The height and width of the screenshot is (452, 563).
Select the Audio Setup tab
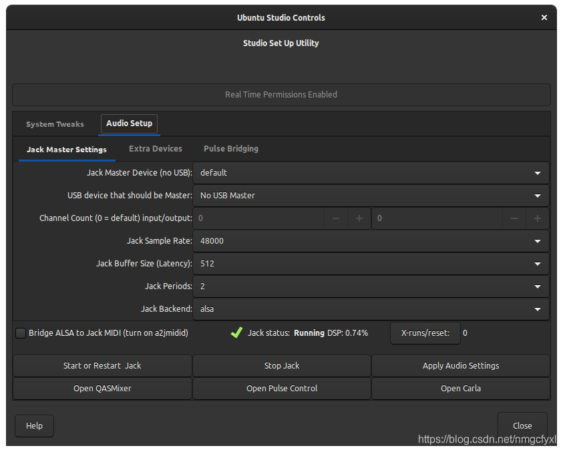(x=130, y=124)
